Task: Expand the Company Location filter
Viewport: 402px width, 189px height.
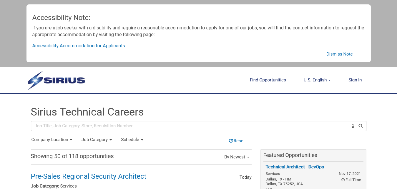Action: tap(52, 140)
